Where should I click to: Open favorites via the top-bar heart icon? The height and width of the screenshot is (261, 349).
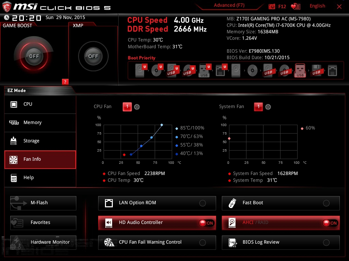pos(295,6)
